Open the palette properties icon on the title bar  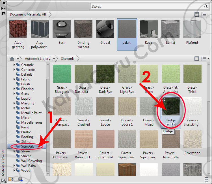[x=3, y=14]
